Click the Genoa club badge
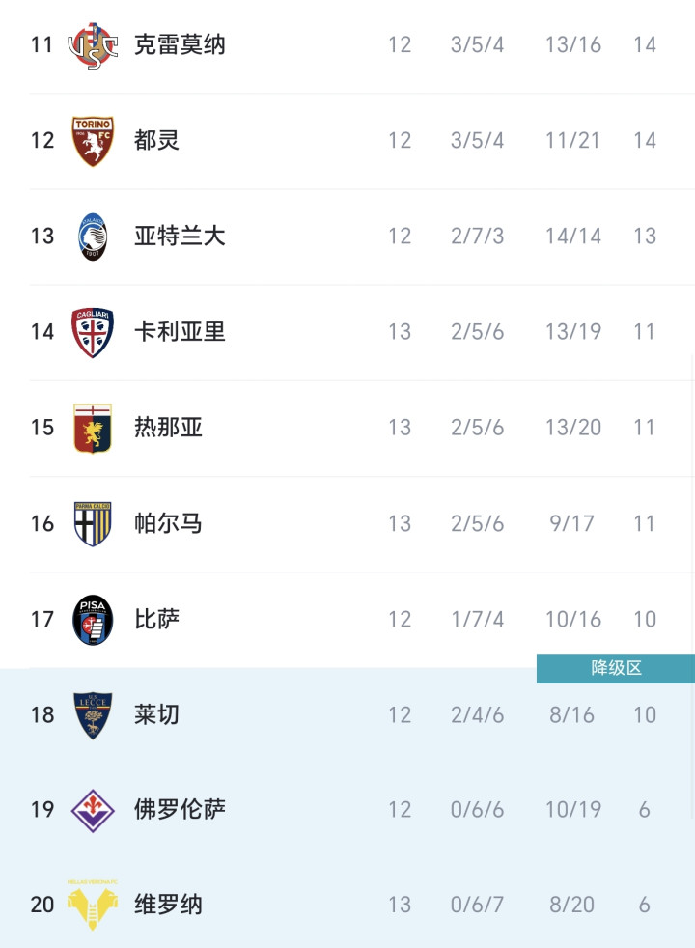The image size is (695, 948). [93, 428]
